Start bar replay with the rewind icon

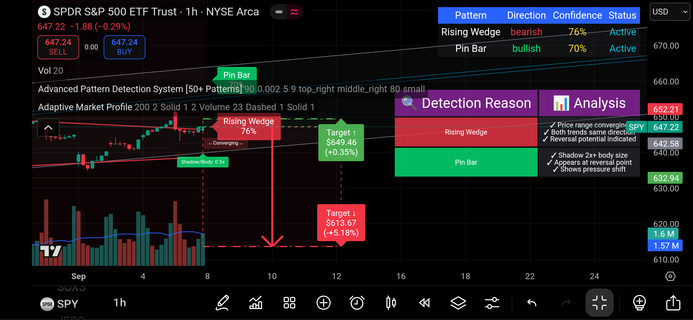click(x=424, y=303)
